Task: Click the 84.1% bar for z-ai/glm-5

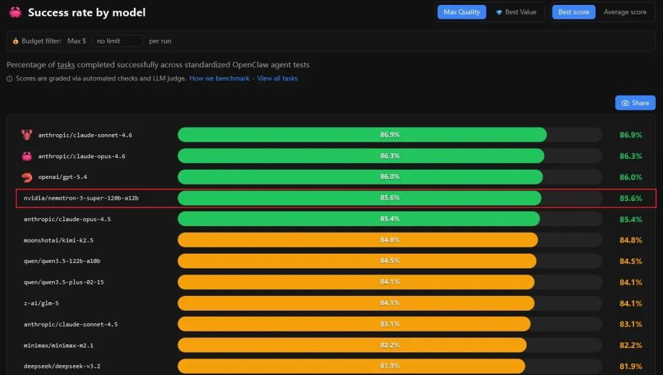Action: [356, 303]
